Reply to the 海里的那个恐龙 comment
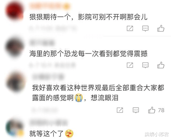Screen dimensions: 171x140 pyautogui.click(x=145, y=65)
